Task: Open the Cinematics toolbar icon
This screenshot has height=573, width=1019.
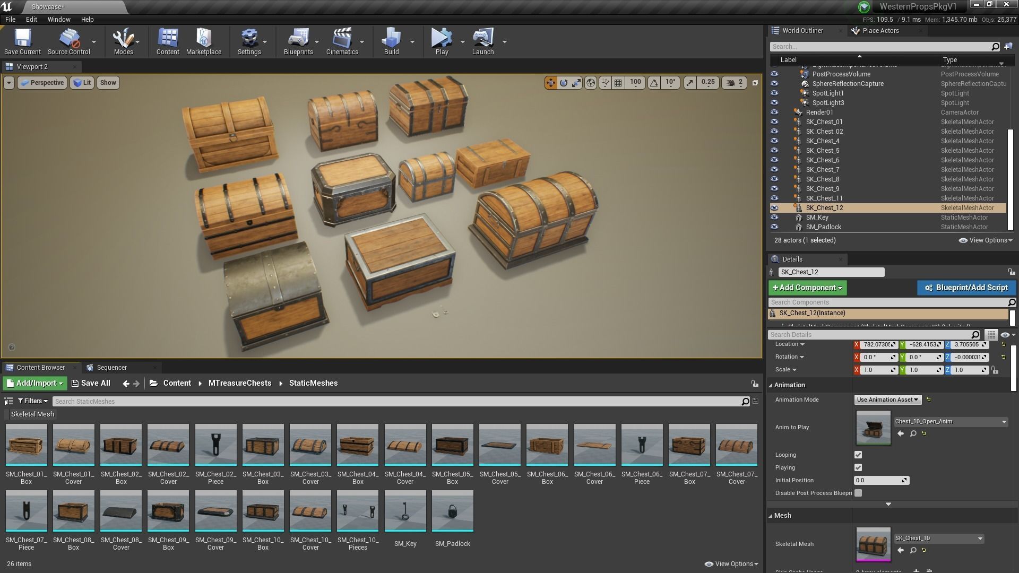Action: tap(342, 41)
